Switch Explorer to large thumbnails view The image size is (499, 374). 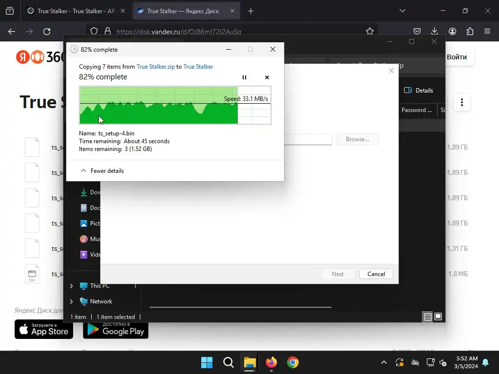438,317
